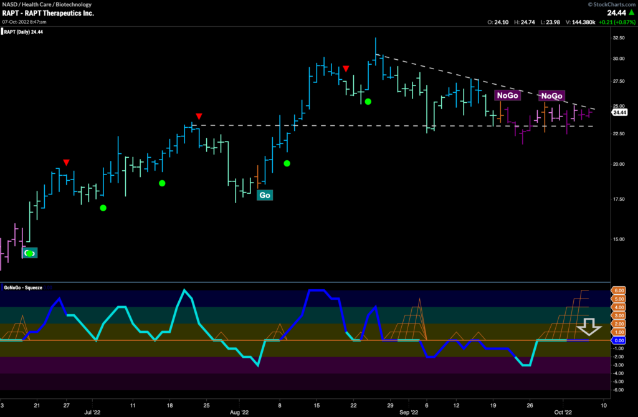This screenshot has width=638, height=417.
Task: Click the rightmost purple 'NoGo' label
Action: point(551,95)
